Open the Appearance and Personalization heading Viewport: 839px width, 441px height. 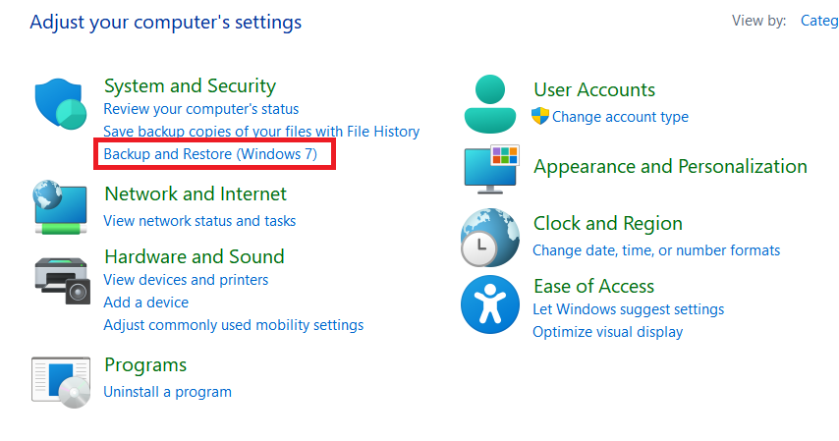pyautogui.click(x=670, y=166)
